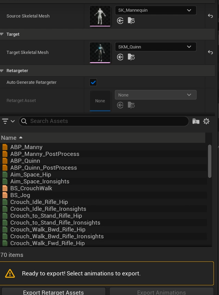
Task: Select Crouch_Walk_Bwd_Rifle_Ironsights in list
Action: click(103, 236)
